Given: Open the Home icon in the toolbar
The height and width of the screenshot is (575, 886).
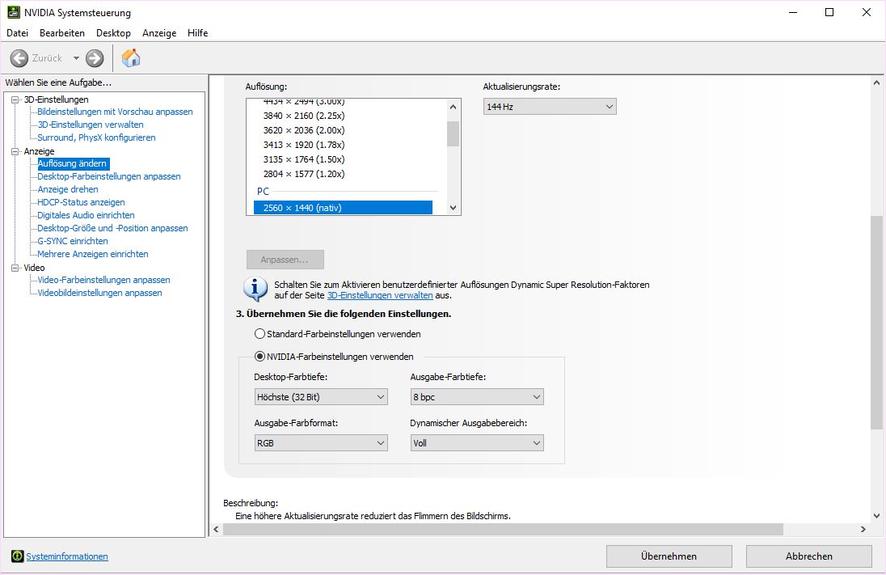Looking at the screenshot, I should [x=130, y=57].
